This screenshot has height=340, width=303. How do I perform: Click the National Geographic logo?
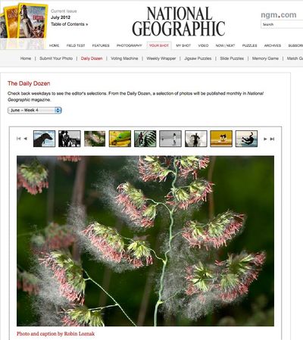(x=179, y=21)
